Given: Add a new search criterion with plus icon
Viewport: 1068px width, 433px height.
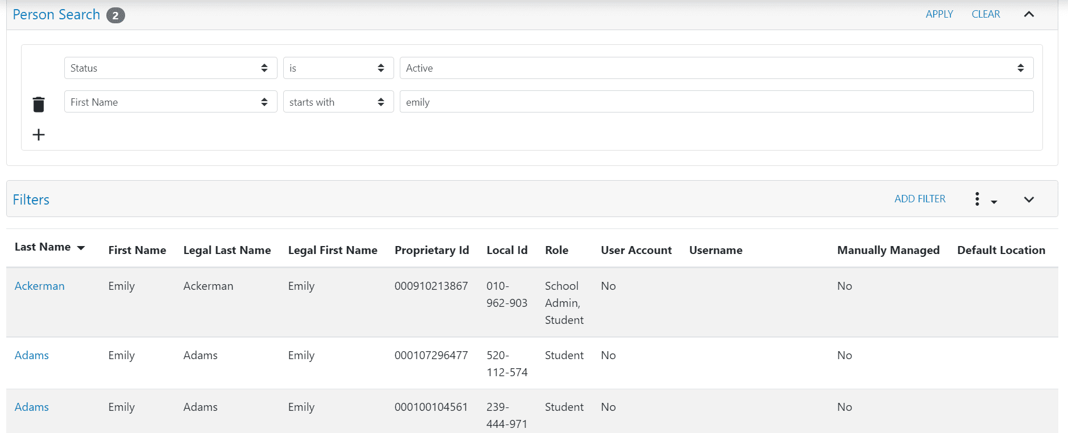Looking at the screenshot, I should click(39, 135).
